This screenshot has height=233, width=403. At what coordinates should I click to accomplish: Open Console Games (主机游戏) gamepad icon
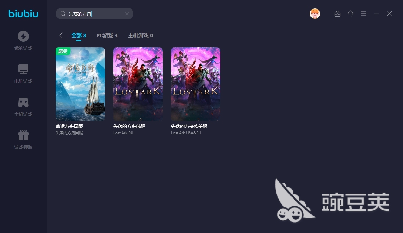(23, 102)
